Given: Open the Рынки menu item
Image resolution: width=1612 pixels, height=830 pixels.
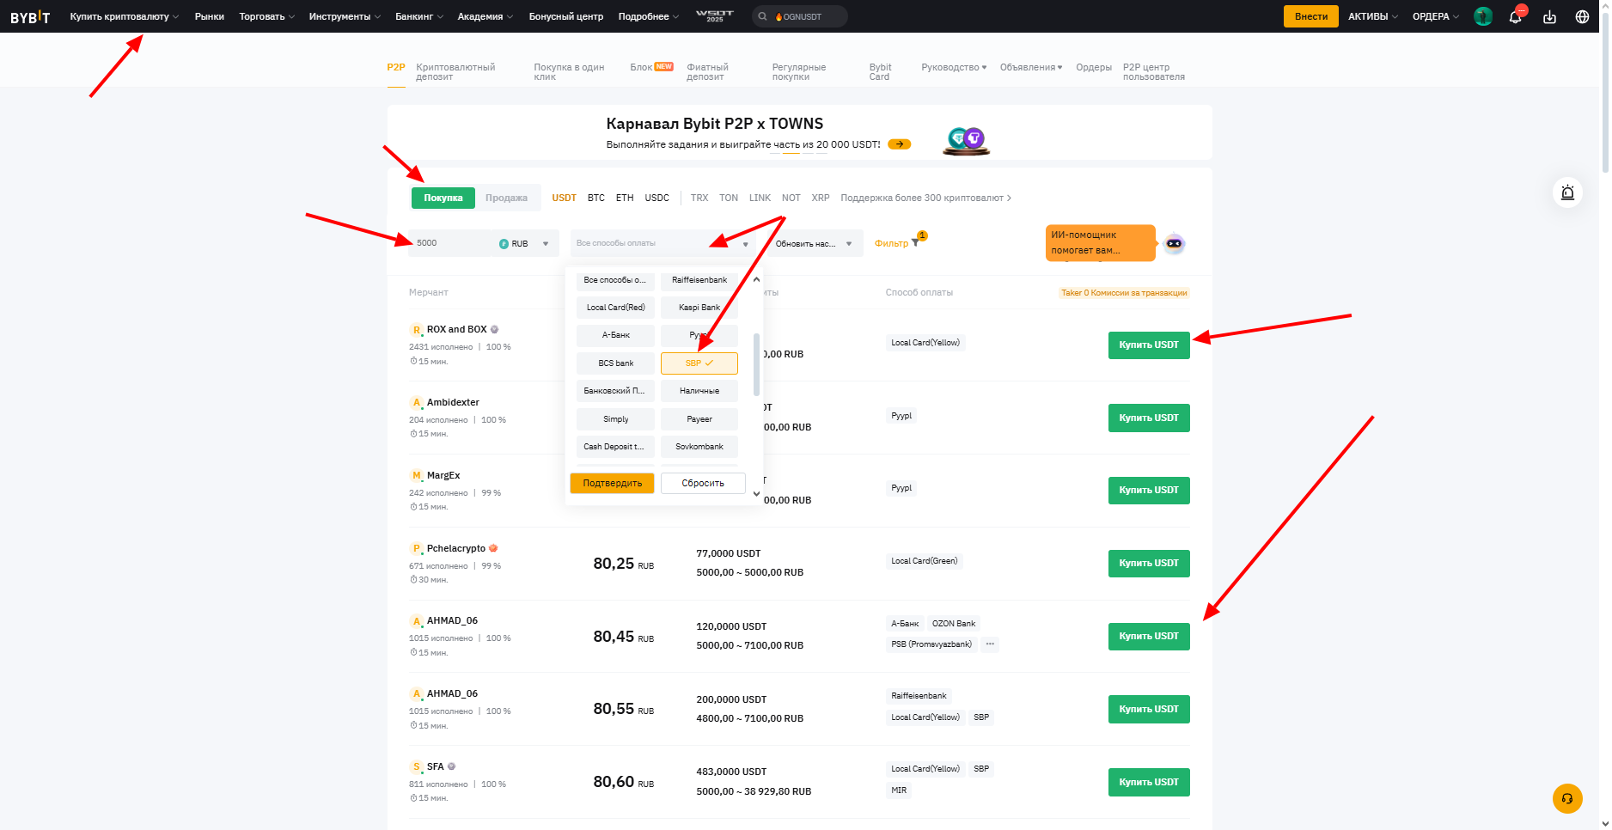Looking at the screenshot, I should coord(210,16).
